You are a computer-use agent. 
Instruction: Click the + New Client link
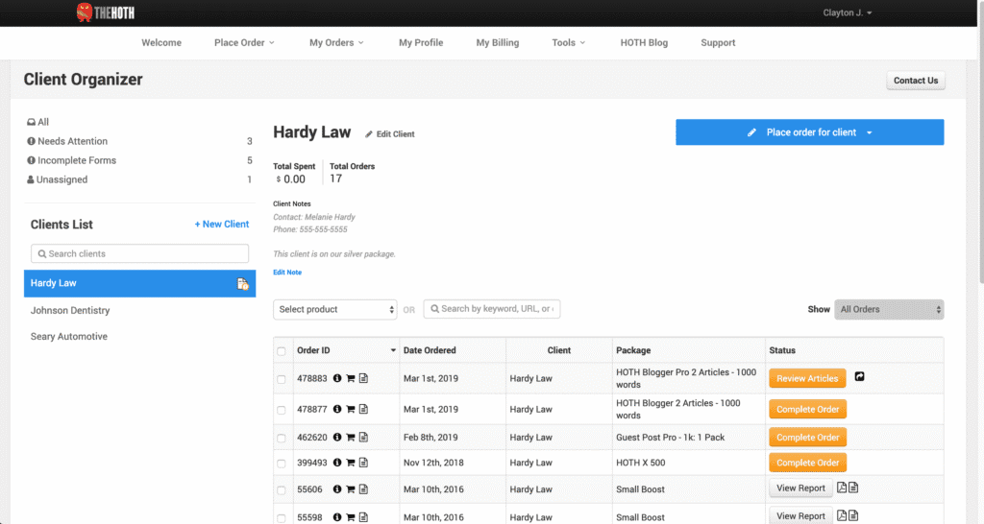pos(221,225)
